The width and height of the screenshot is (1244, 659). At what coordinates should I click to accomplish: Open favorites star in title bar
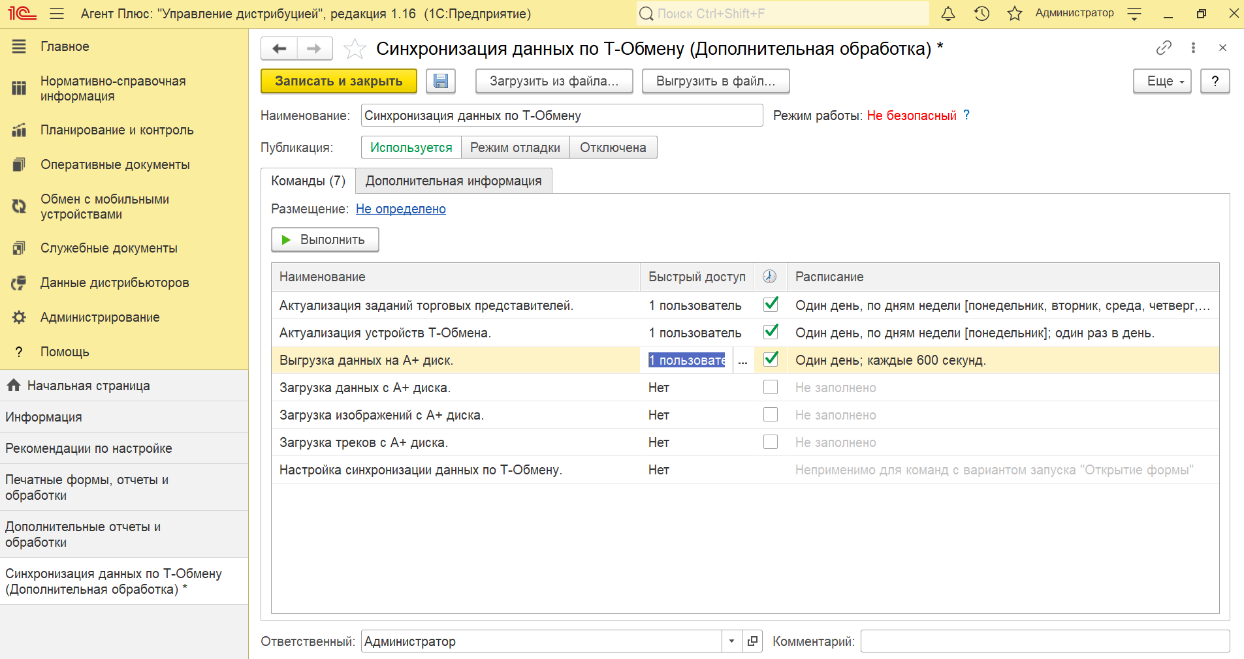coord(1014,14)
